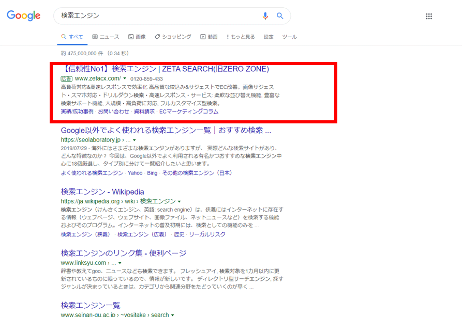Click the 実績/成功事例 sitelink
462x317 pixels.
coord(77,112)
